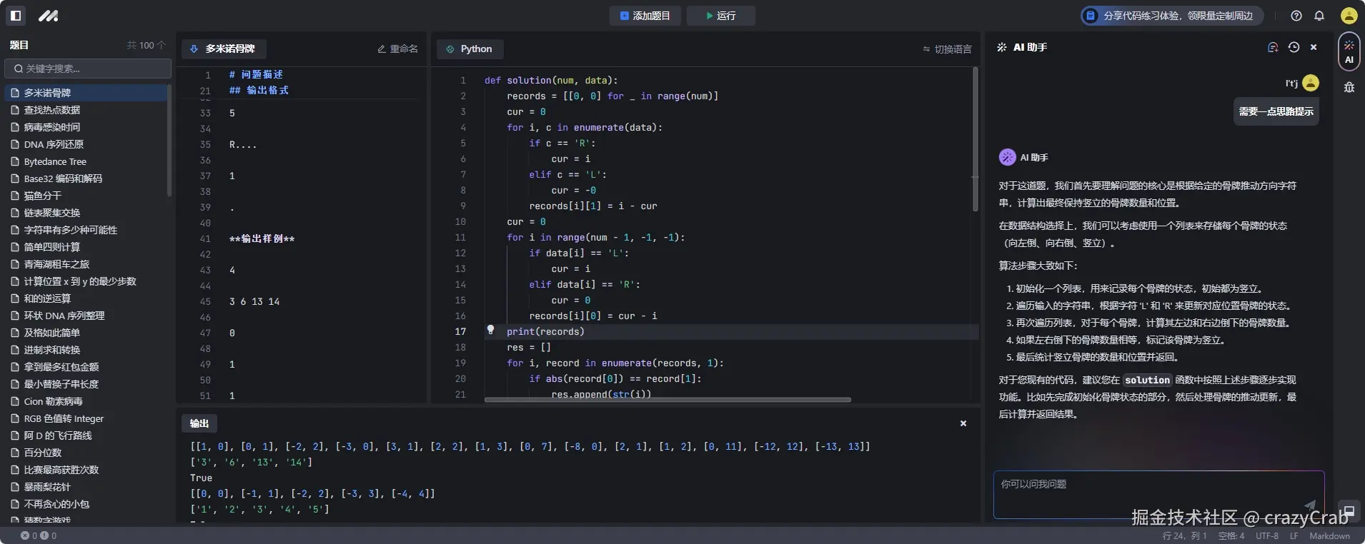
Task: Close the AI assistant panel
Action: tap(1314, 47)
